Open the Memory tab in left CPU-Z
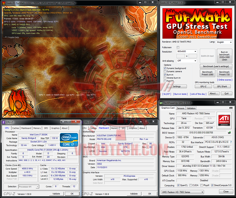This screenshot has height=198, width=236. point(37,128)
